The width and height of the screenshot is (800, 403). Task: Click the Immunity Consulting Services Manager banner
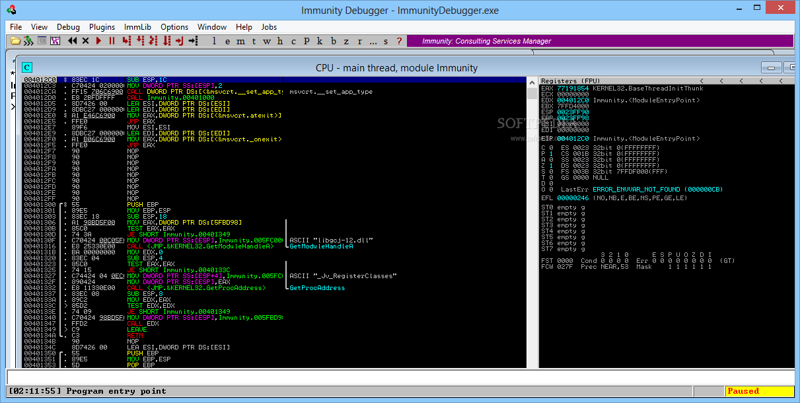pyautogui.click(x=599, y=41)
